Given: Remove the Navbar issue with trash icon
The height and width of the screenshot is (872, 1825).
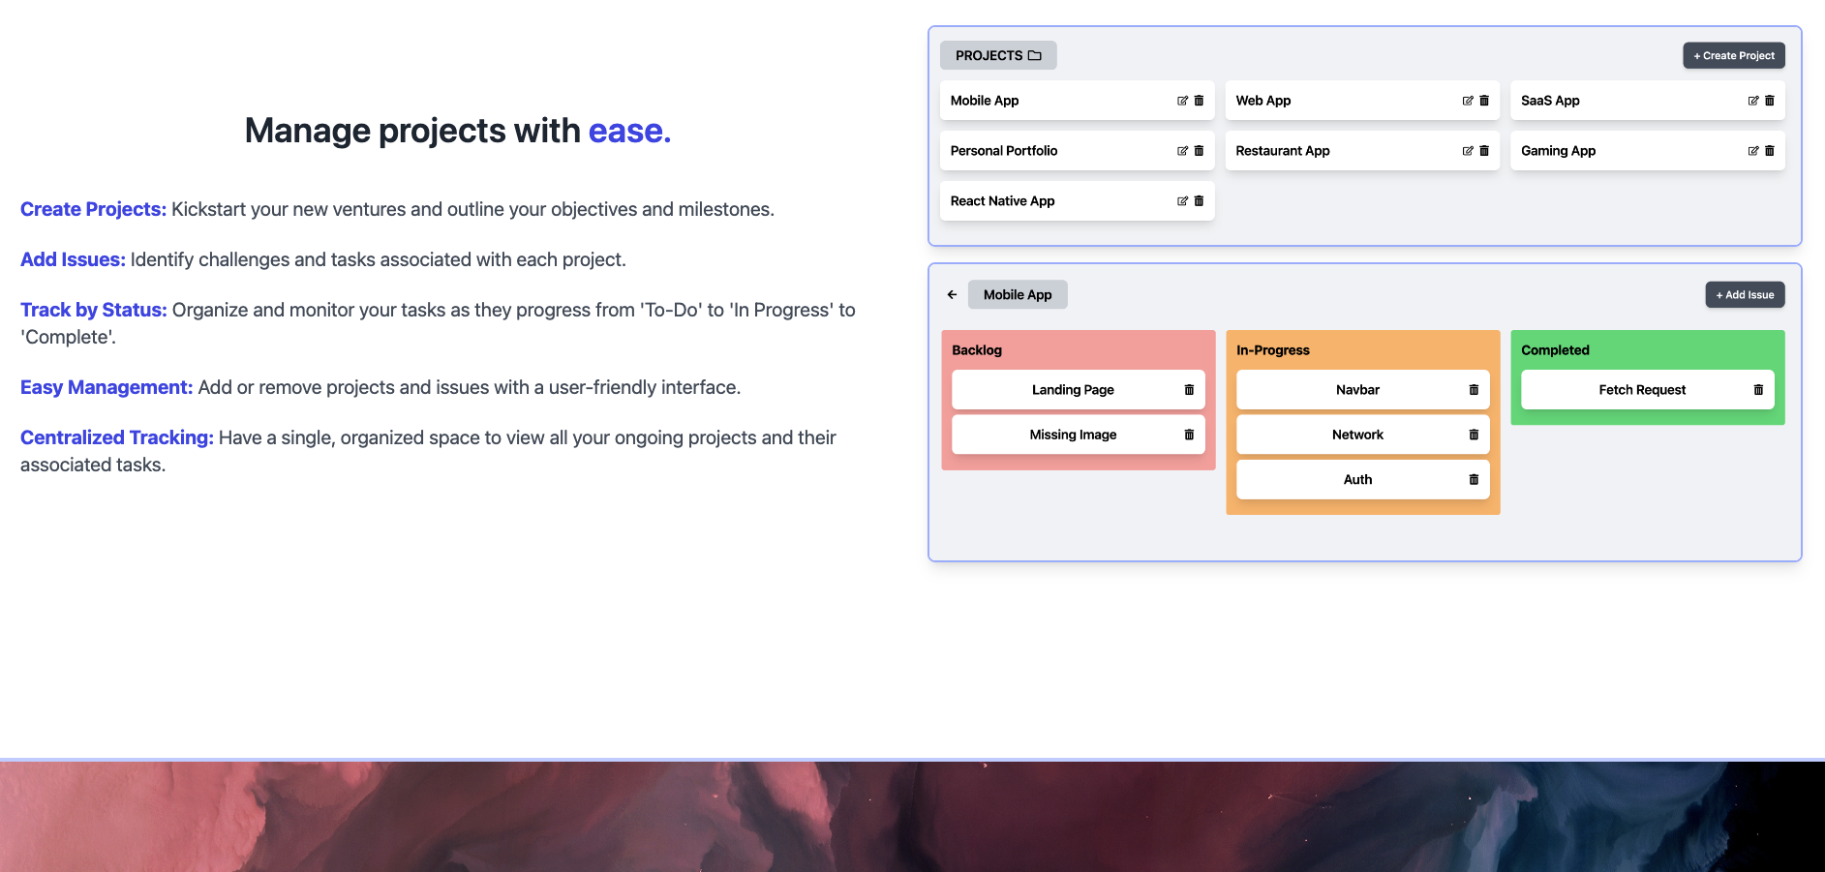Looking at the screenshot, I should click(1474, 390).
